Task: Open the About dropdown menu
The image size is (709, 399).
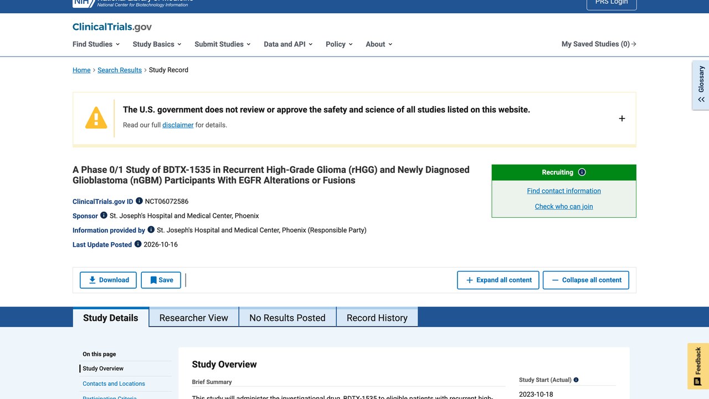Action: [x=379, y=44]
